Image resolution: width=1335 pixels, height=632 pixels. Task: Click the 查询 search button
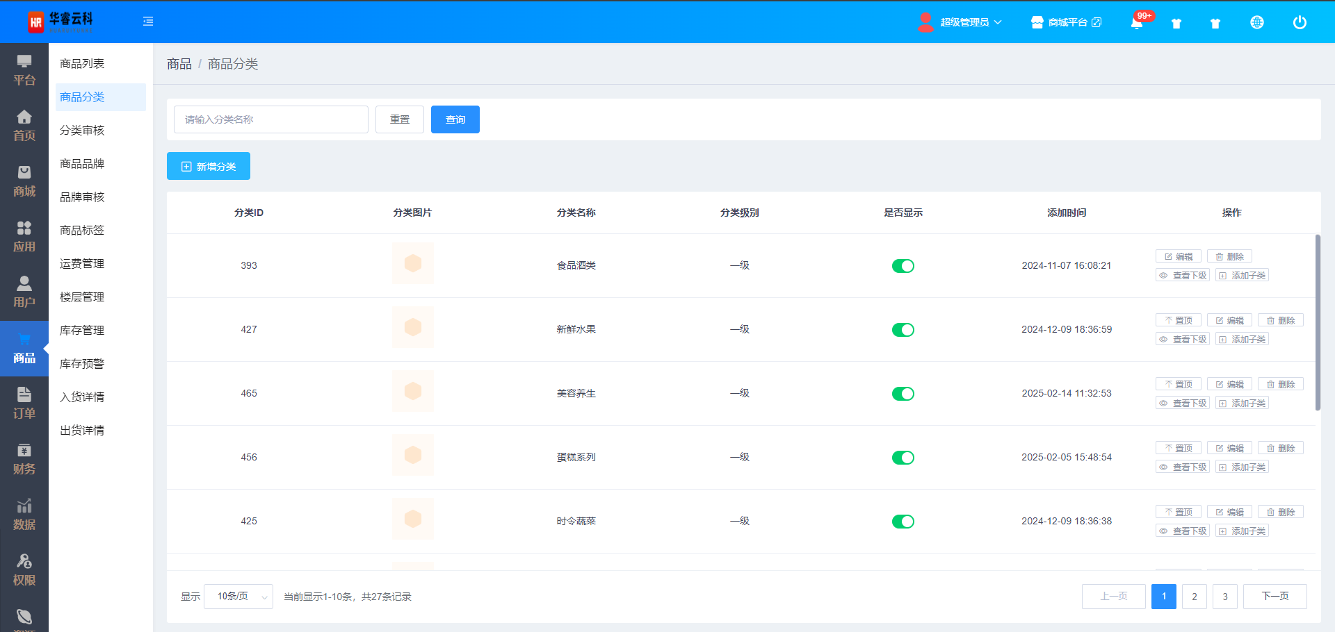click(455, 119)
